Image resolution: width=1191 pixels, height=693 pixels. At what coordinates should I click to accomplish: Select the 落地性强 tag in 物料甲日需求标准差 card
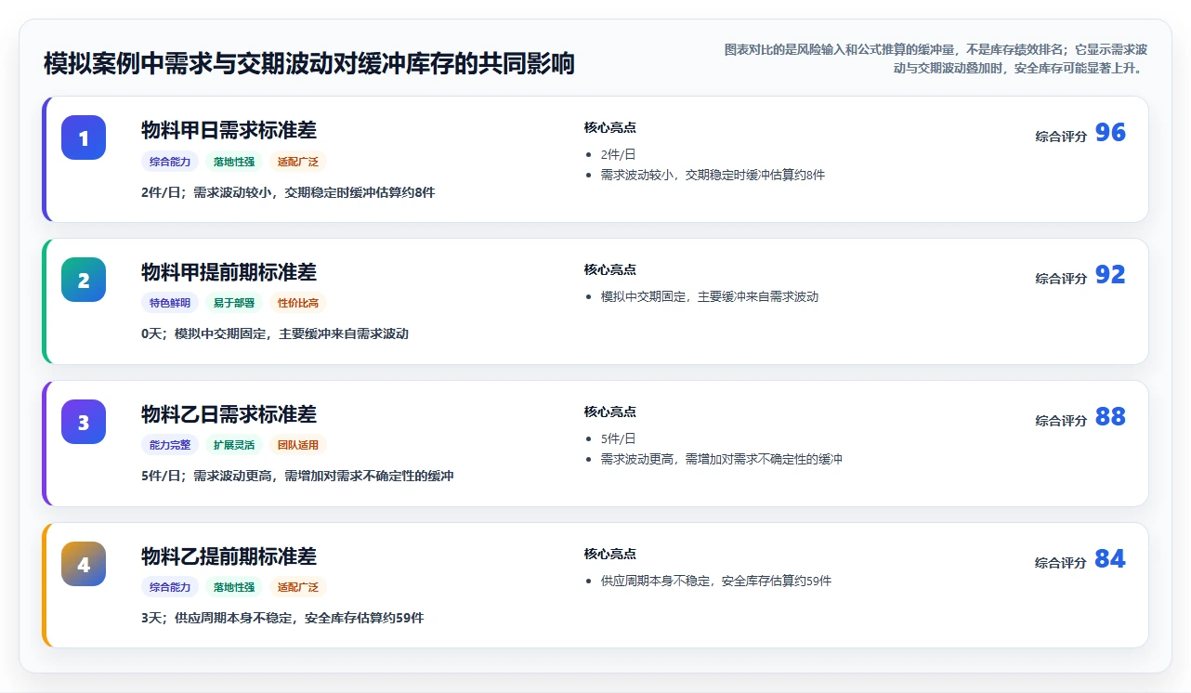click(234, 161)
